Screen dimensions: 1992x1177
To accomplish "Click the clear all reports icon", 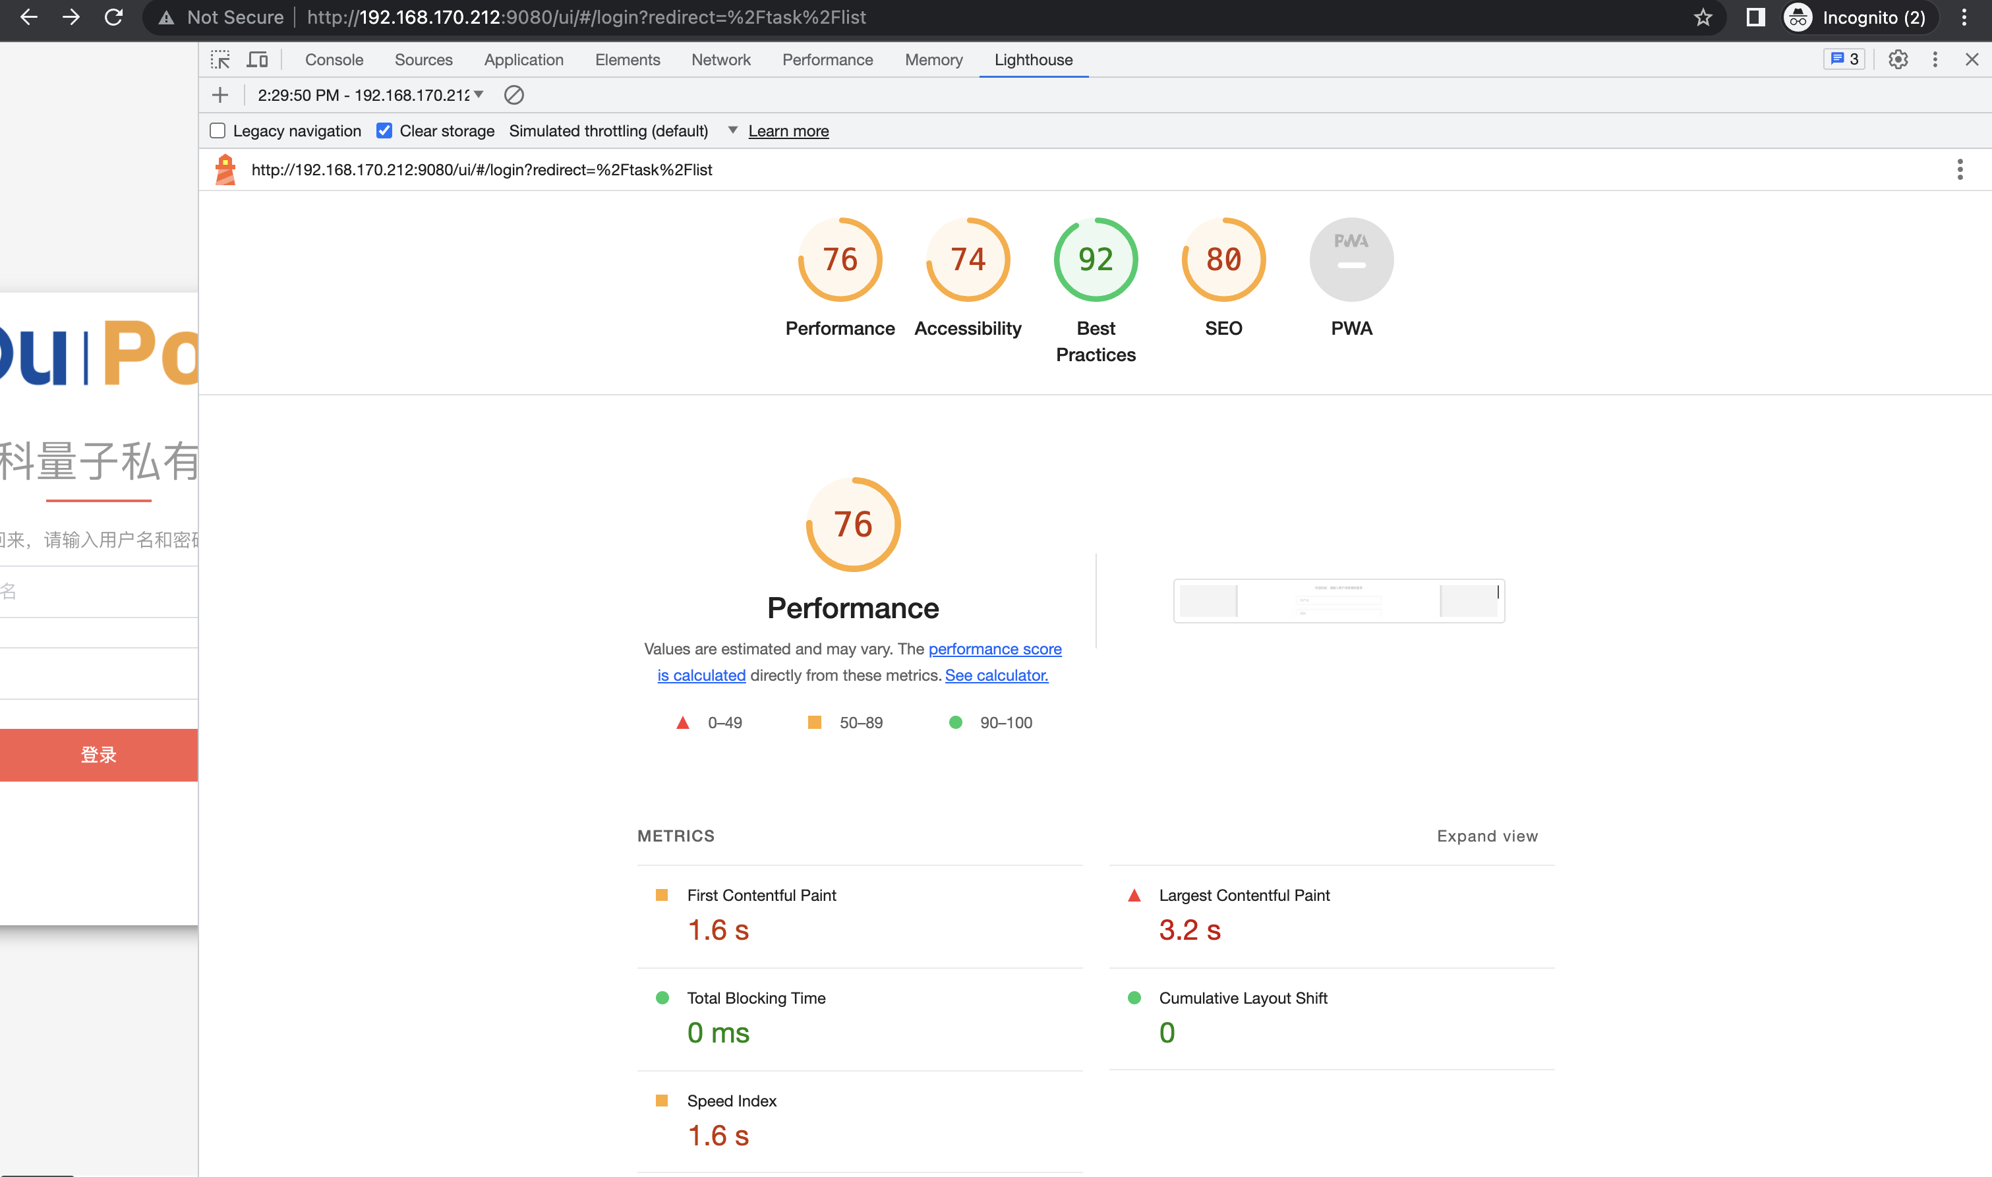I will tap(514, 95).
